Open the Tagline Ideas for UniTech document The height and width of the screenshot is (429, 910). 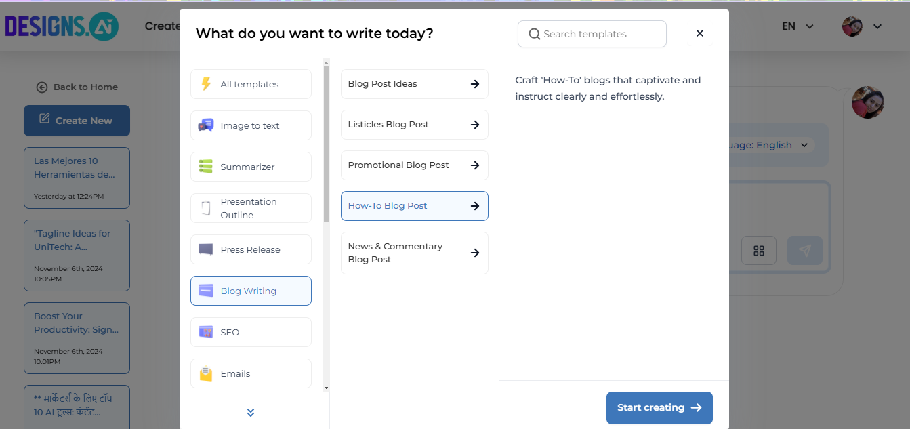click(77, 255)
